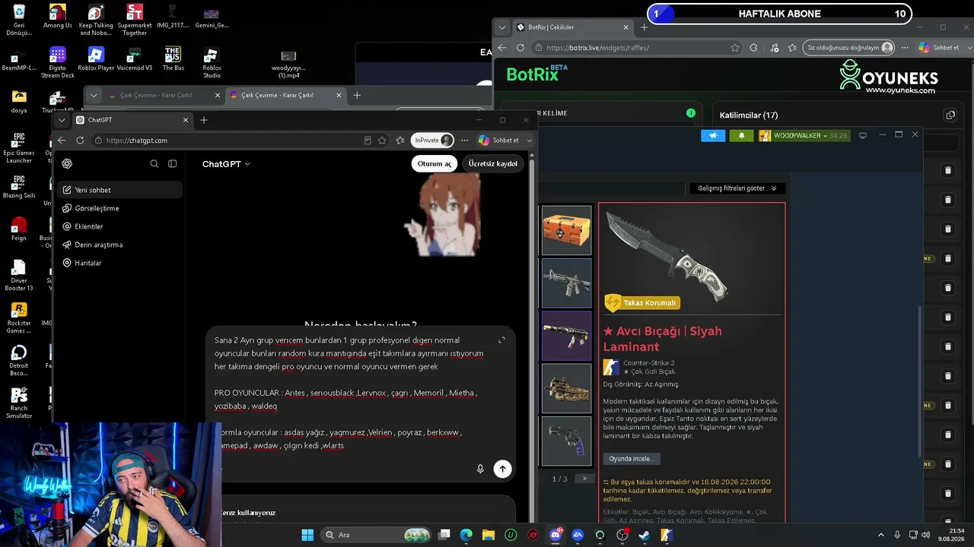This screenshot has width=974, height=547.
Task: Select the orange weapon case inventory item
Action: 566,230
